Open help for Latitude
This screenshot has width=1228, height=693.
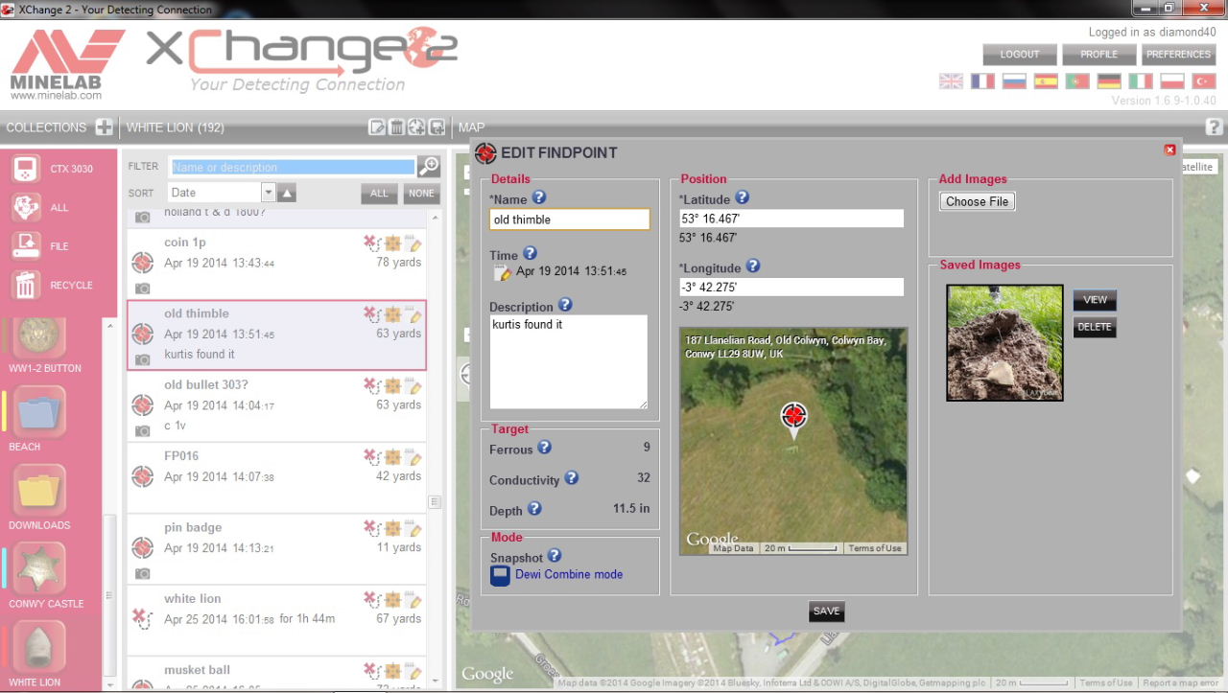(742, 197)
